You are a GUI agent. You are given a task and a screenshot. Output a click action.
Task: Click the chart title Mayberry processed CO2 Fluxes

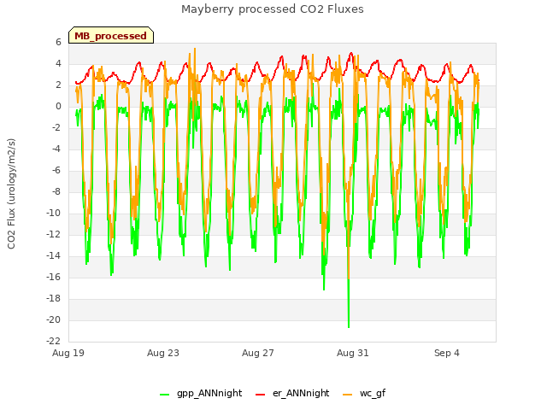click(273, 9)
